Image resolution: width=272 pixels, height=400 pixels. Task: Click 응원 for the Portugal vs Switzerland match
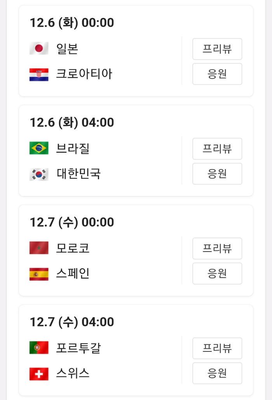click(x=217, y=373)
